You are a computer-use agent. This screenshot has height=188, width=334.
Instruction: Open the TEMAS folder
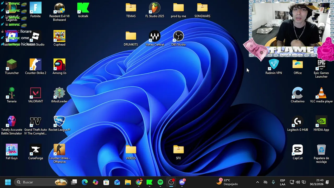(131, 10)
